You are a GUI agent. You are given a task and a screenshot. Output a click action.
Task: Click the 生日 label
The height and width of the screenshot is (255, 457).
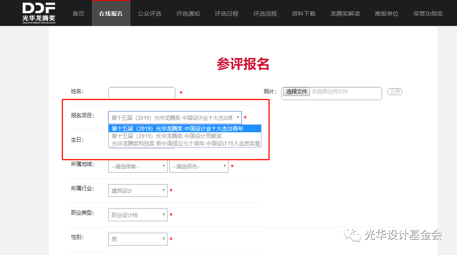(x=77, y=140)
